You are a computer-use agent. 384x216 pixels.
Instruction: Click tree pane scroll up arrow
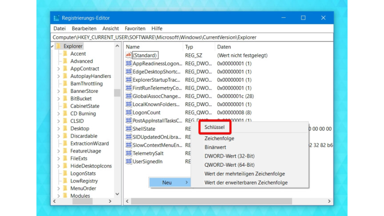click(x=117, y=46)
